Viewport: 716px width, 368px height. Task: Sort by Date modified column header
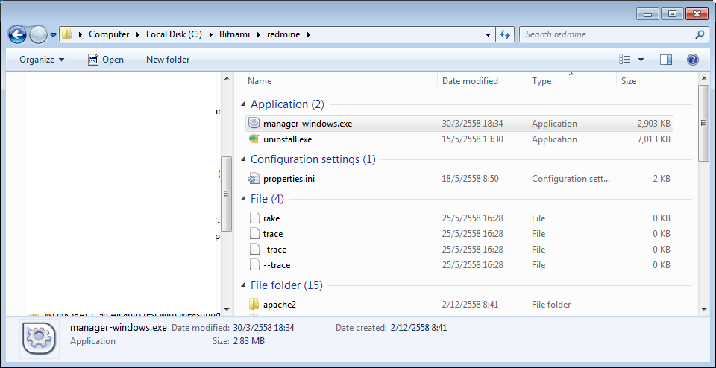[470, 81]
